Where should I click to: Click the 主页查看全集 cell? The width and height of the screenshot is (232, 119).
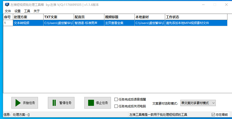[x=119, y=23]
